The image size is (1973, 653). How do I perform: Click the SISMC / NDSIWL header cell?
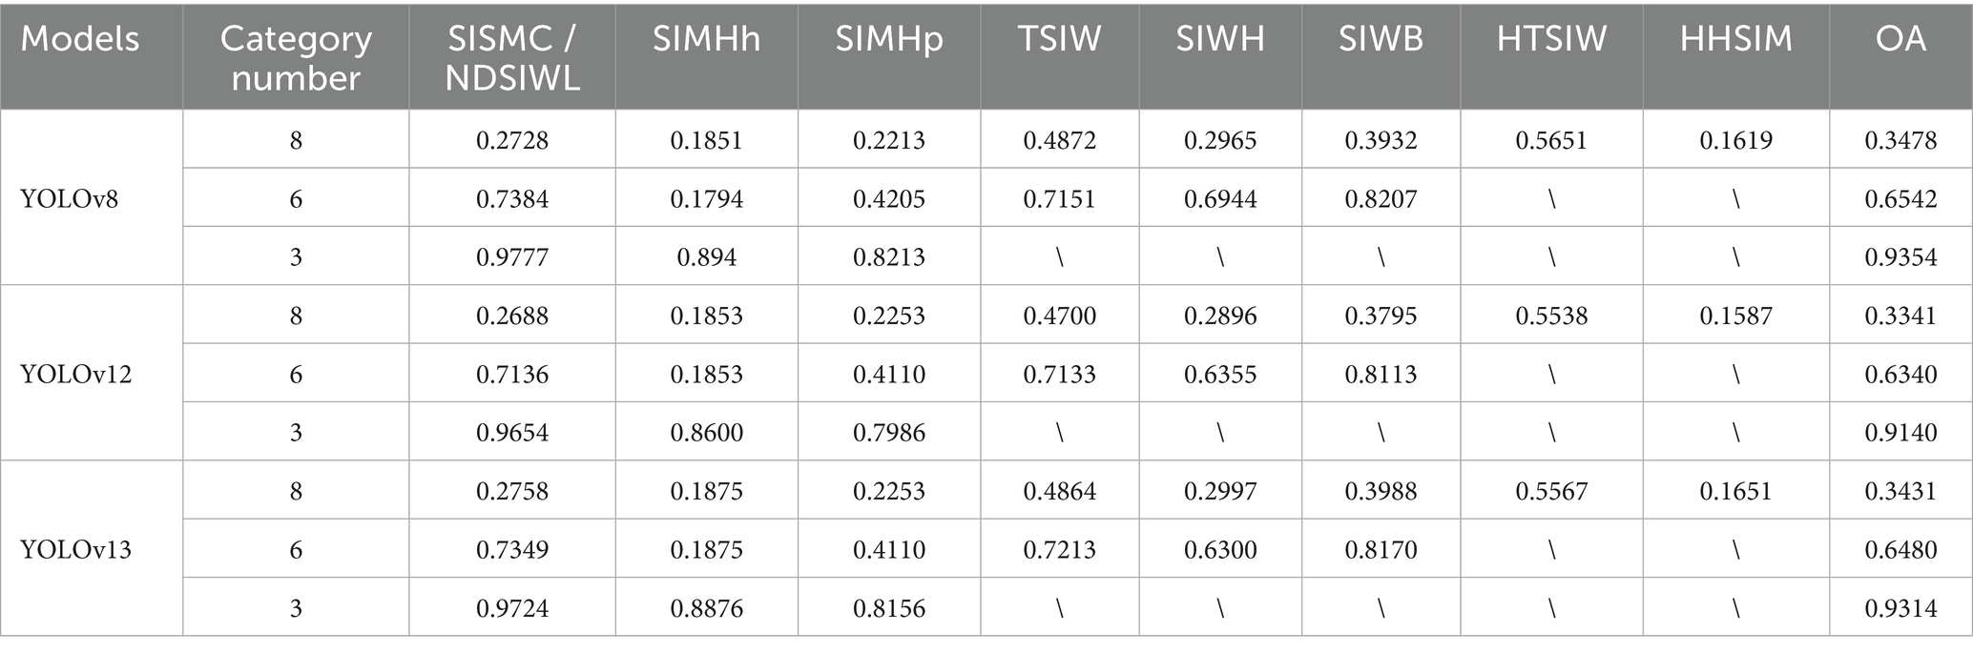512,57
